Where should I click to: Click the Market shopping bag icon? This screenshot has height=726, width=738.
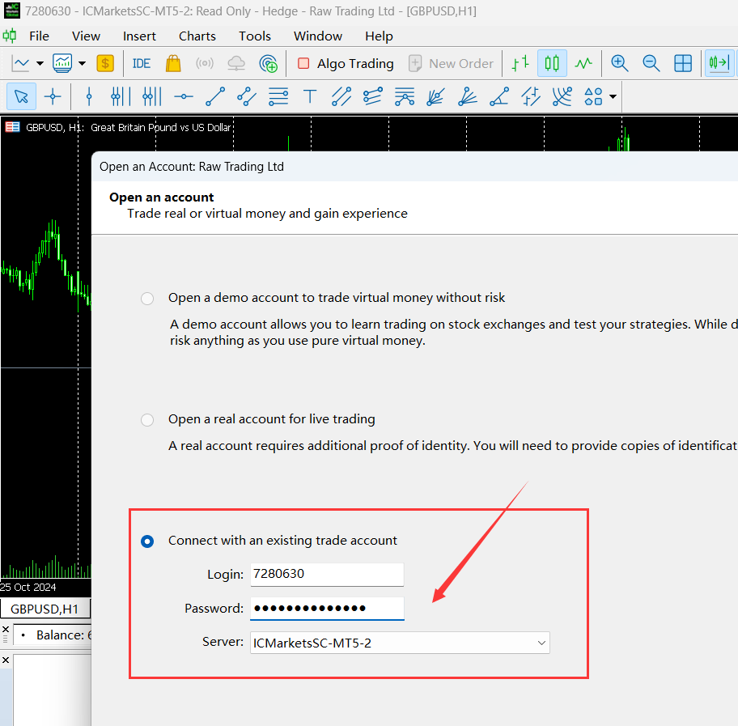(173, 63)
